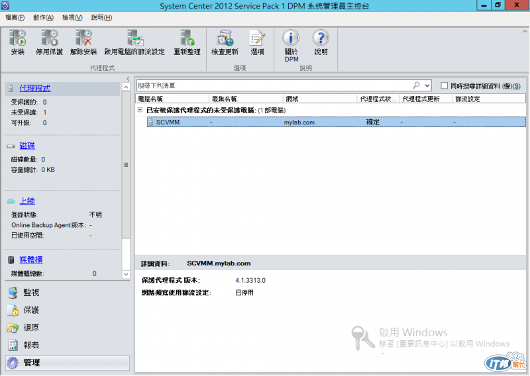Click the 容量總計 0 KB entry
This screenshot has width=530, height=376.
coord(32,170)
